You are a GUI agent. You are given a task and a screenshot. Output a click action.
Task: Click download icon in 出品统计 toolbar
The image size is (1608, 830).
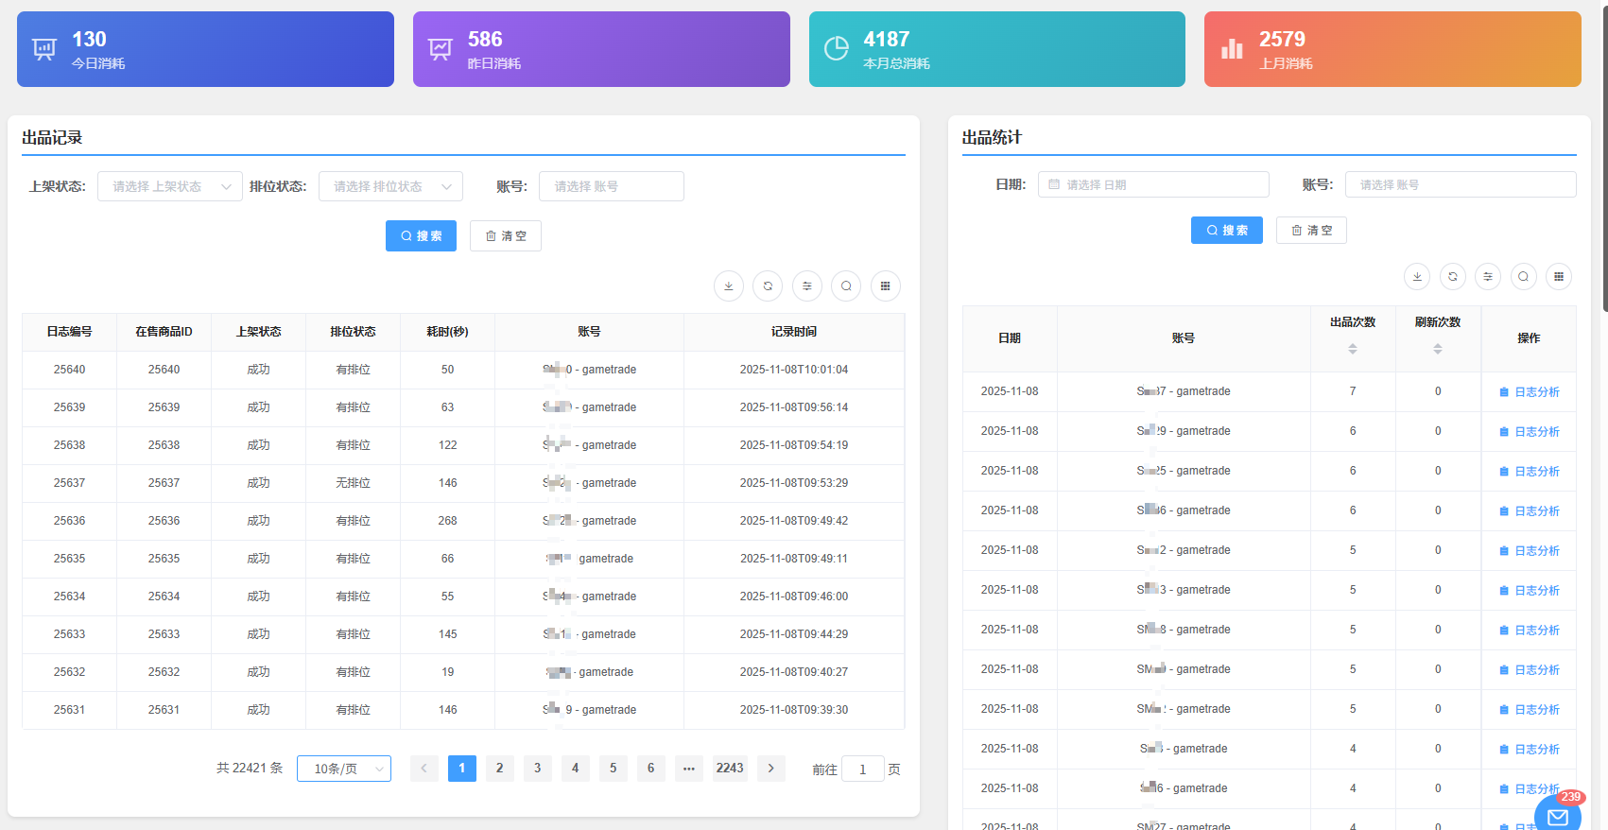coord(1416,276)
